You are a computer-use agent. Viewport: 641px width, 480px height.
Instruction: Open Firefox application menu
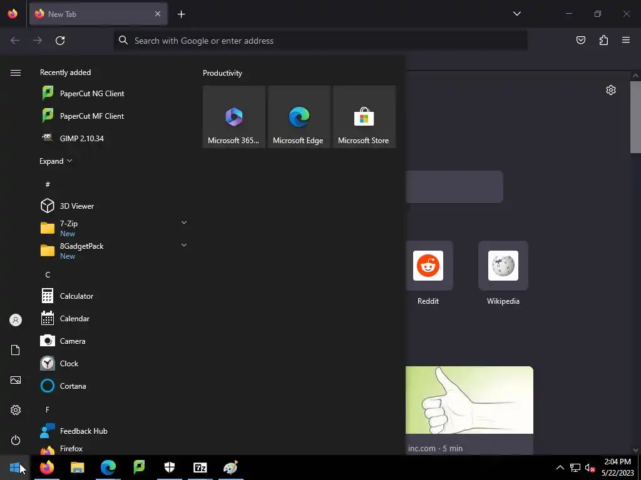(626, 40)
